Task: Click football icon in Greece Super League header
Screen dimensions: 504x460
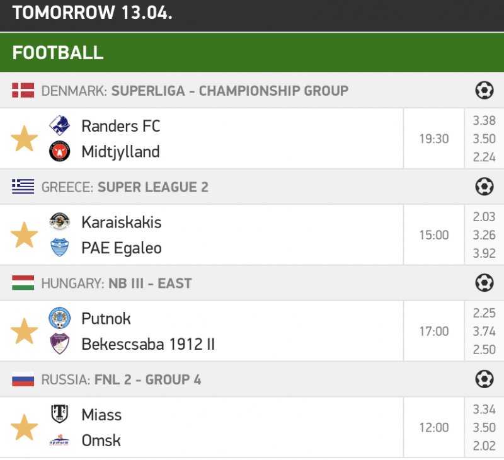Action: (x=484, y=187)
